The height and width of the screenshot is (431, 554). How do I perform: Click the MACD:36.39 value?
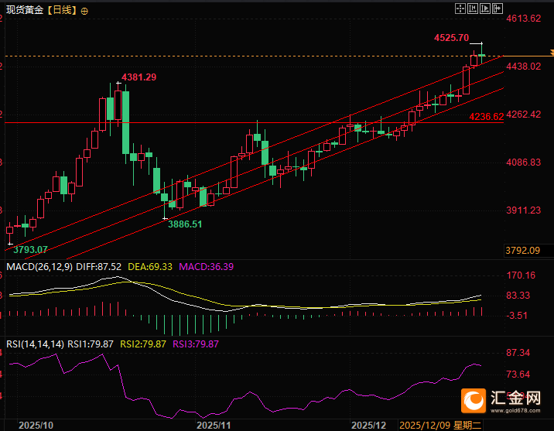[x=207, y=267]
